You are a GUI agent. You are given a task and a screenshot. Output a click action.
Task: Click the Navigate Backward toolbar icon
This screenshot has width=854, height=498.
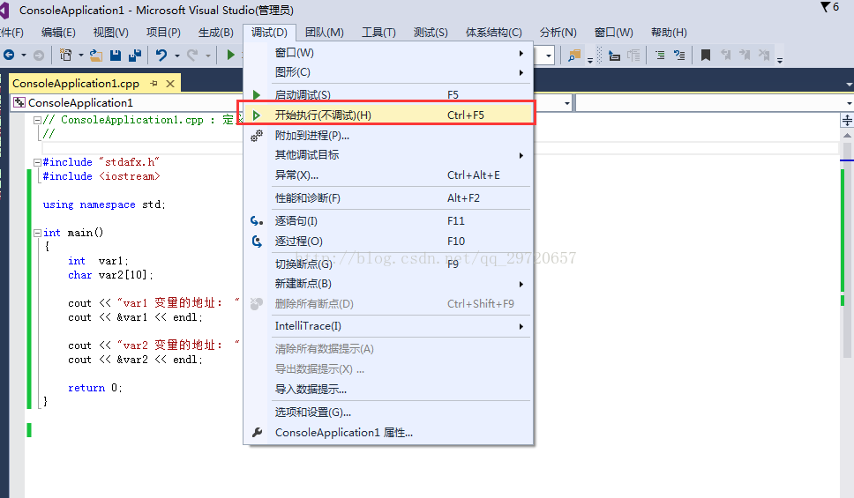[9, 55]
